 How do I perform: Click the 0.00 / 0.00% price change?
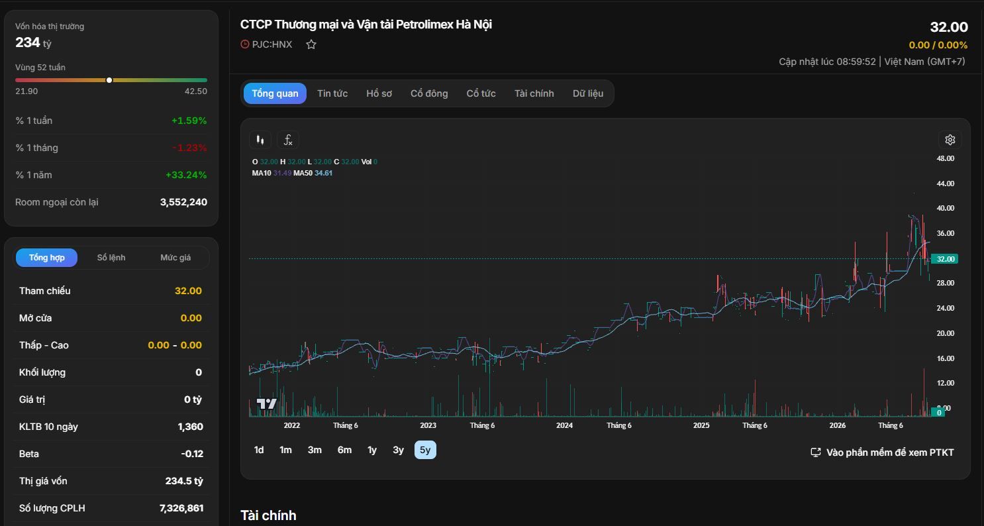938,45
